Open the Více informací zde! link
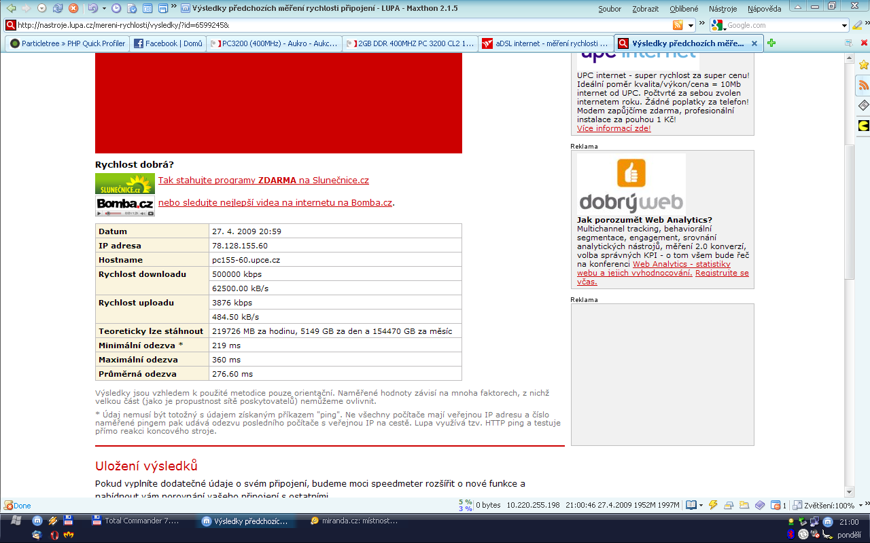This screenshot has height=543, width=870. [x=614, y=128]
